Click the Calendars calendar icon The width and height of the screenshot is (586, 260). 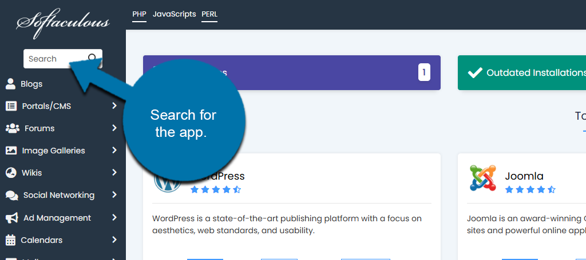coord(10,240)
